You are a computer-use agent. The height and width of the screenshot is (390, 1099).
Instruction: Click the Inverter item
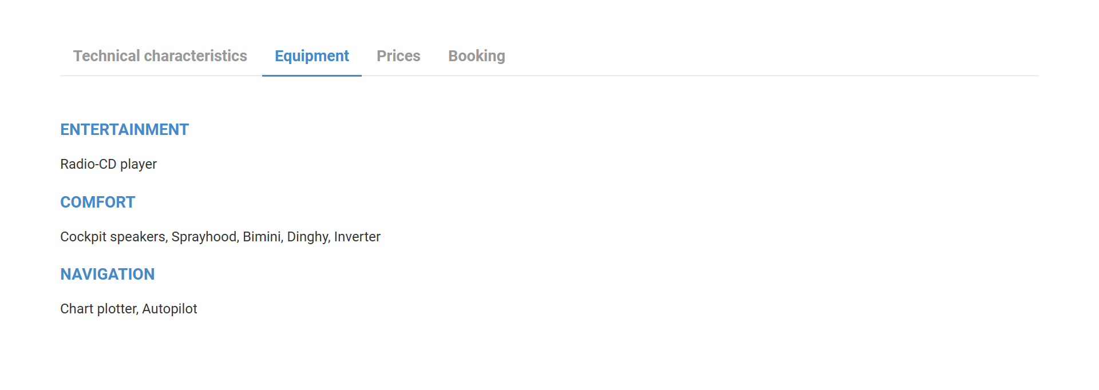[x=357, y=237]
